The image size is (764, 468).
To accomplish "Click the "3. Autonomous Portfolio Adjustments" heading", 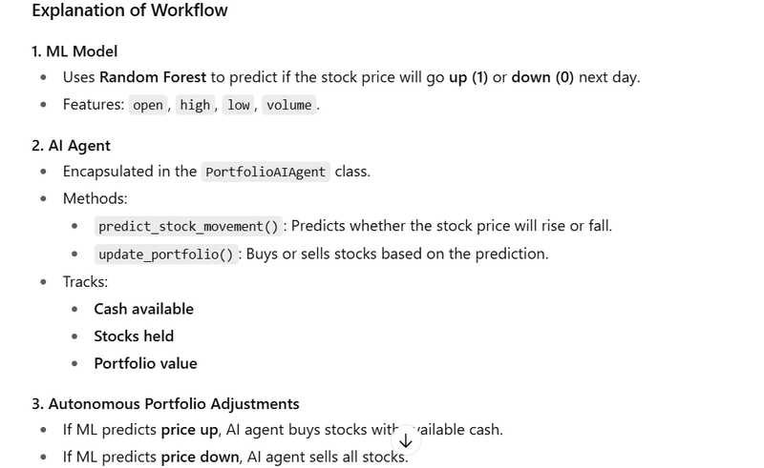I will pos(165,403).
